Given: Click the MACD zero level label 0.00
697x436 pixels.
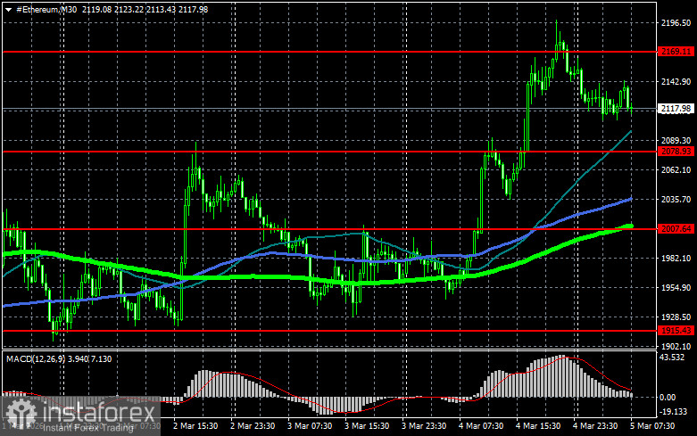Looking at the screenshot, I should (668, 398).
